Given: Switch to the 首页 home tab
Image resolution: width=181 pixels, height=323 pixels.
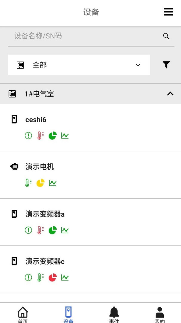Looking at the screenshot, I should 23,314.
